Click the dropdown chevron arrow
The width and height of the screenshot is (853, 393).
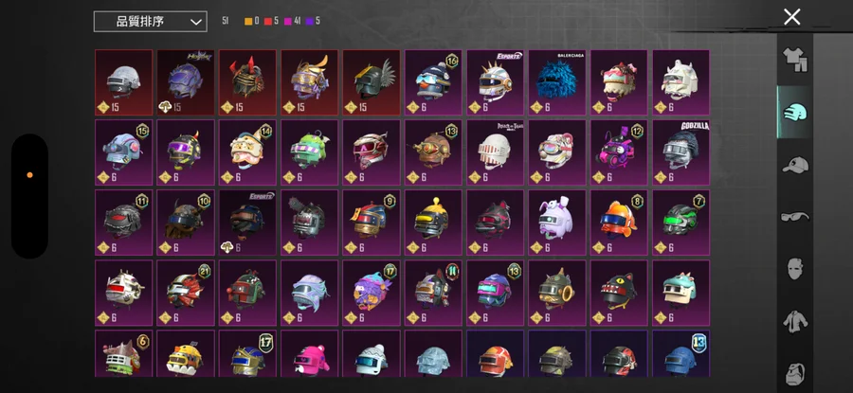[196, 22]
